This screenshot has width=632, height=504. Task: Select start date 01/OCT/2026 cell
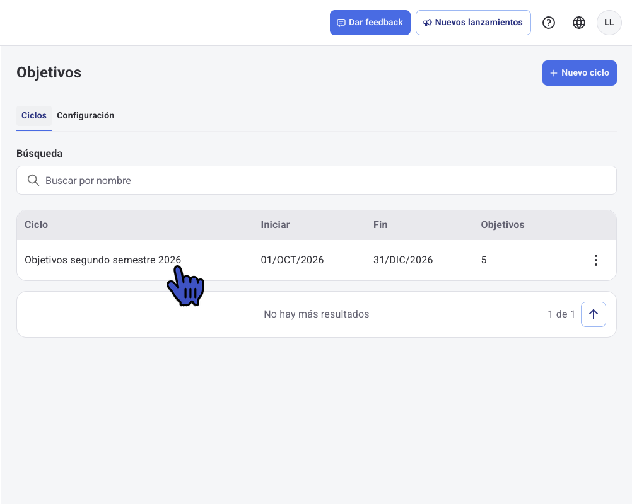[x=292, y=260]
